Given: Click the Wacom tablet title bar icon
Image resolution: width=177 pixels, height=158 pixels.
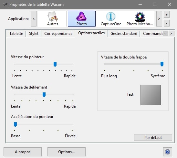Looking at the screenshot, I should pyautogui.click(x=5, y=5).
